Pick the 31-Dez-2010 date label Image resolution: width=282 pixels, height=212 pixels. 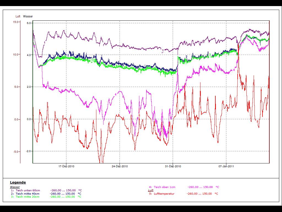[x=173, y=166]
